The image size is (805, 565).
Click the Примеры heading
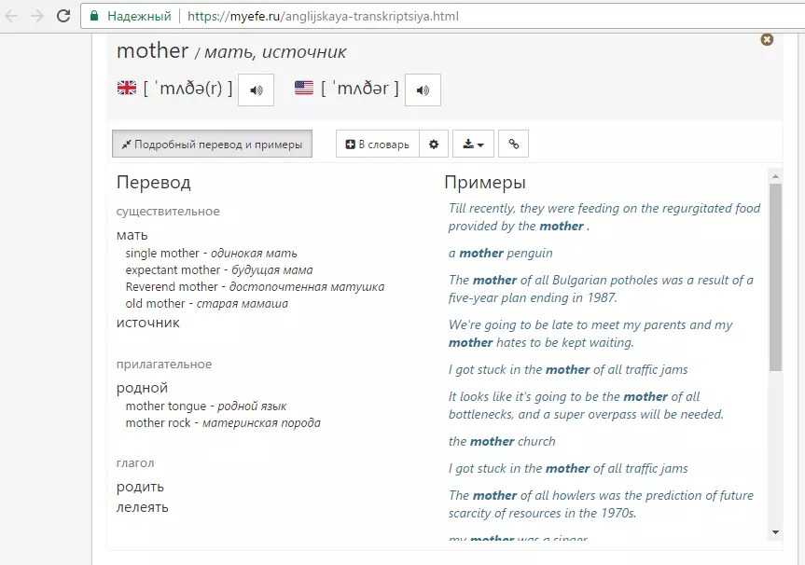(485, 183)
